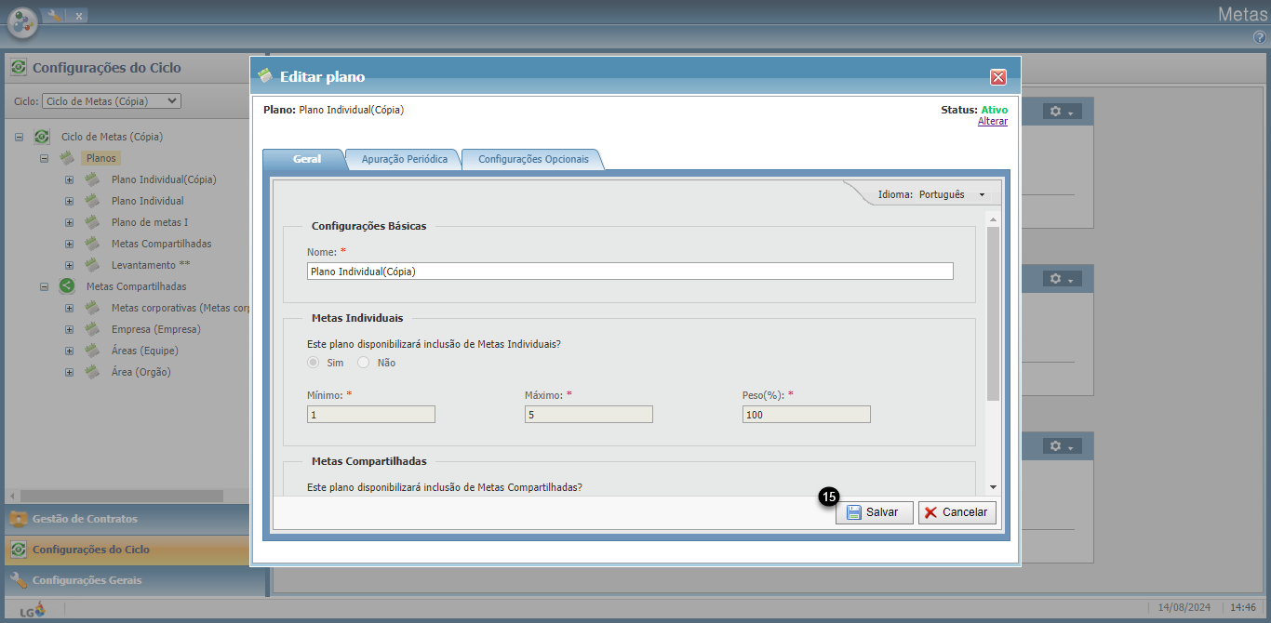Viewport: 1271px width, 623px height.
Task: Click the Empresa (Empresa) item icon
Action: pyautogui.click(x=92, y=329)
